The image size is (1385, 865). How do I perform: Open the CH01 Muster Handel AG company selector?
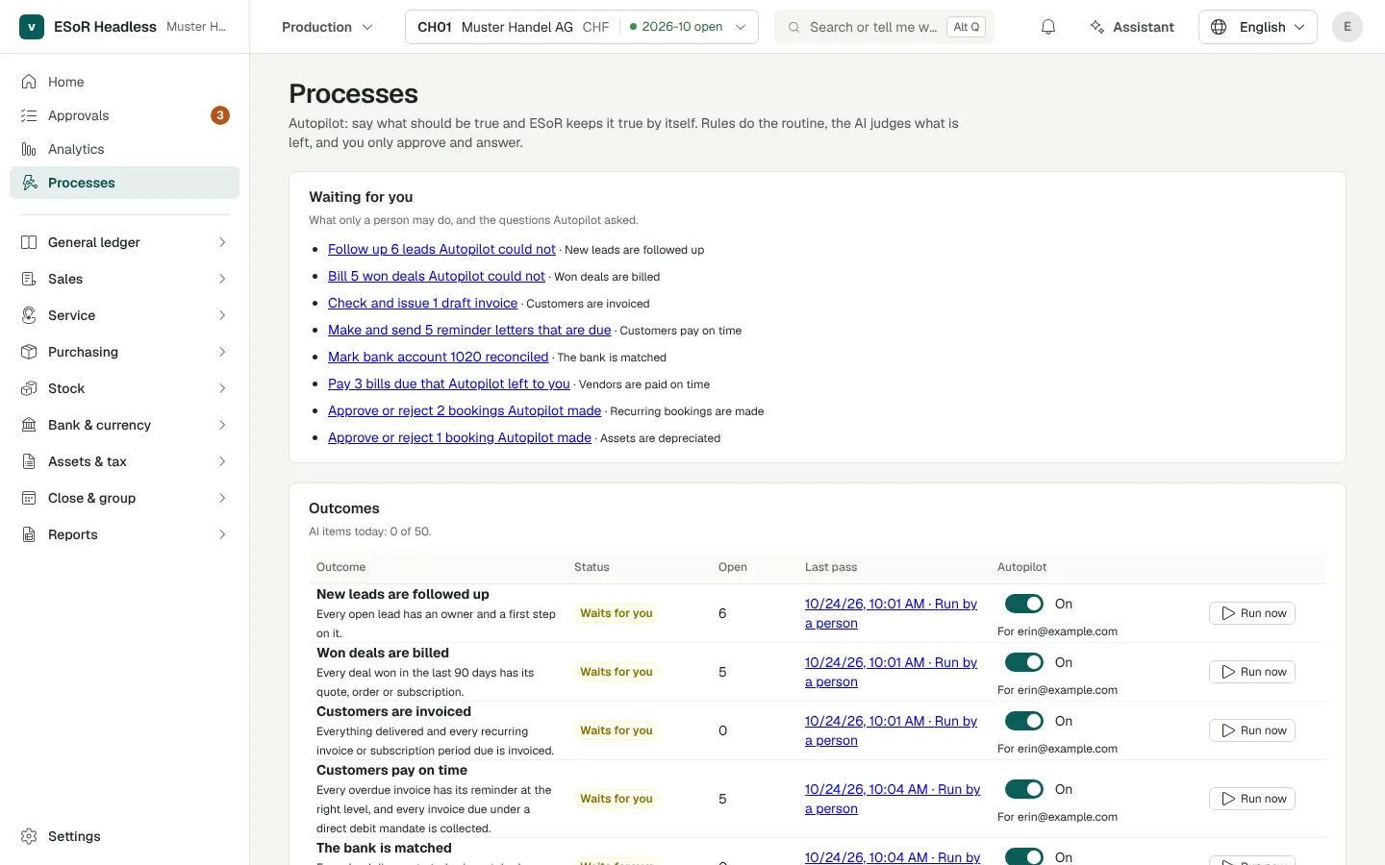582,27
